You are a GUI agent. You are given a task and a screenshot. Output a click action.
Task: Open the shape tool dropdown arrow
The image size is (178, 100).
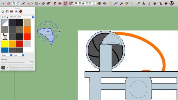39,3
